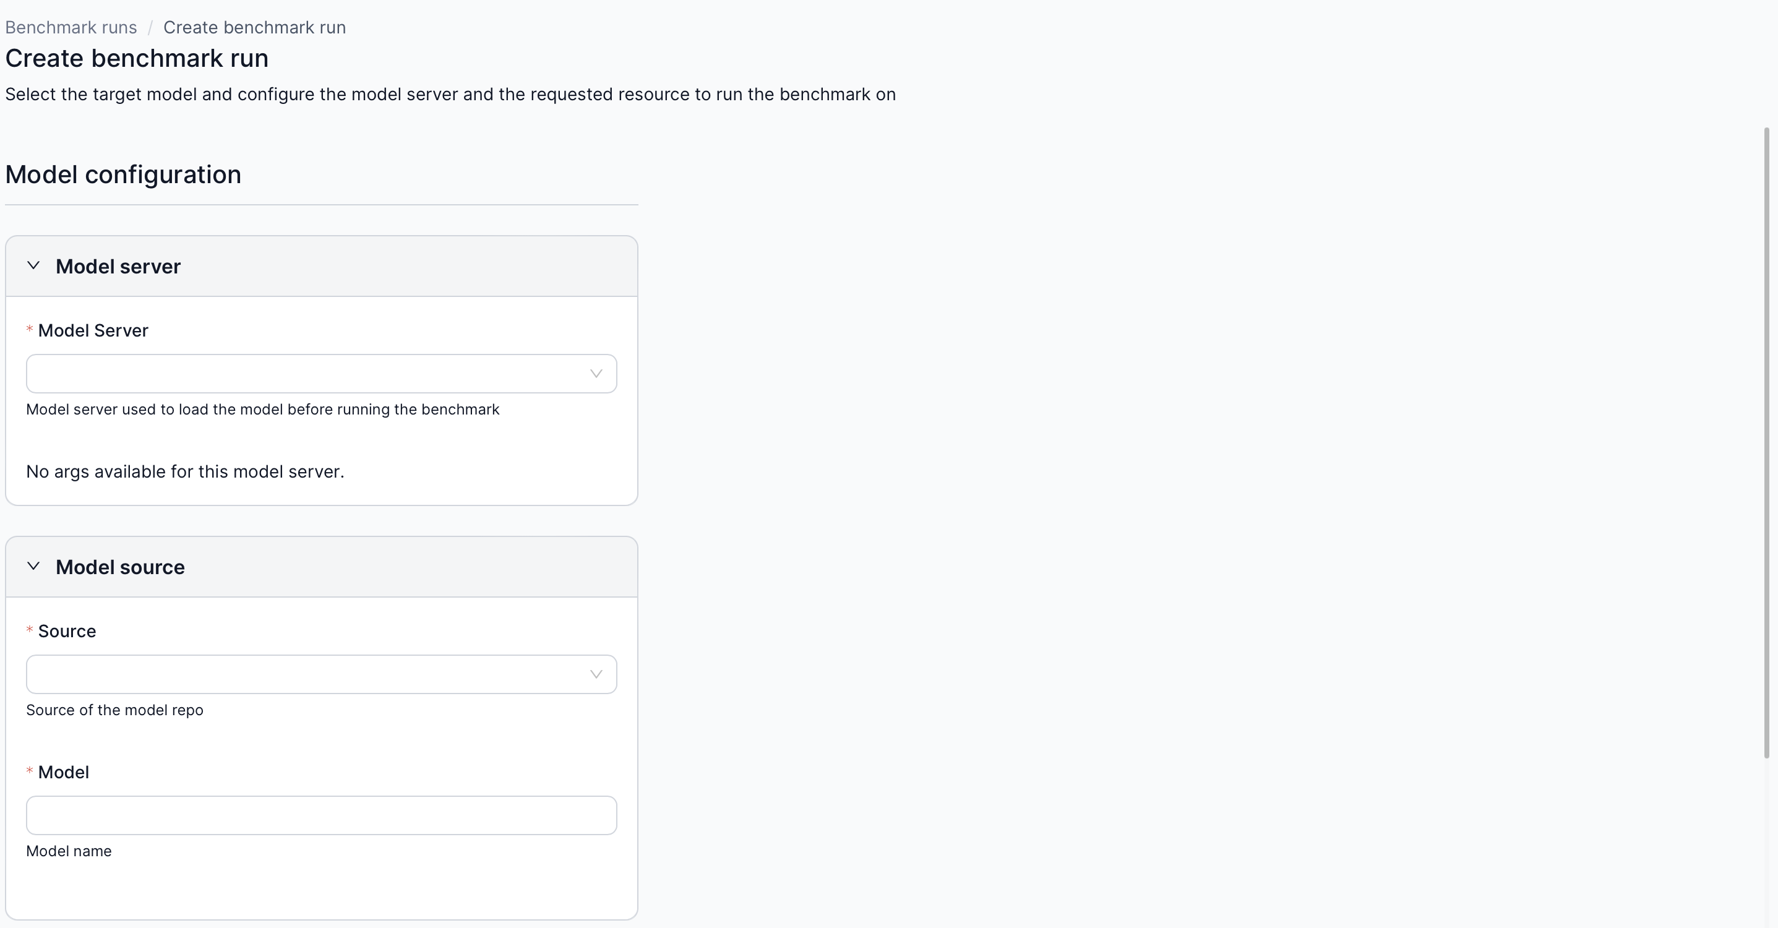Click the required Model field label

coord(64,772)
